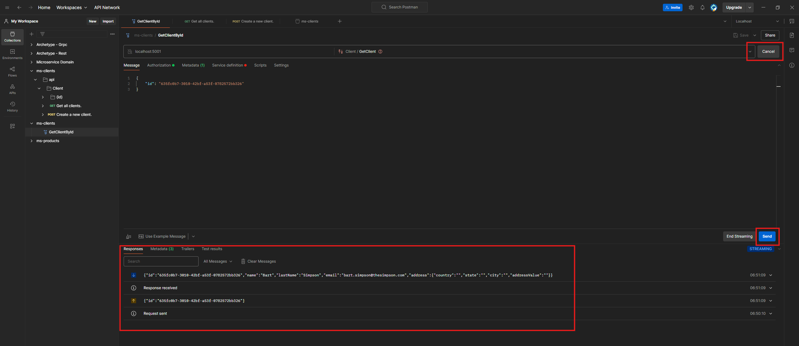
Task: Open the Test results tab
Action: 212,249
